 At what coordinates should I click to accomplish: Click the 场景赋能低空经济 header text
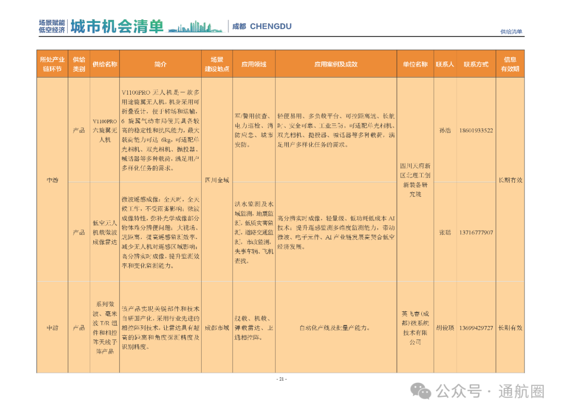point(52,27)
